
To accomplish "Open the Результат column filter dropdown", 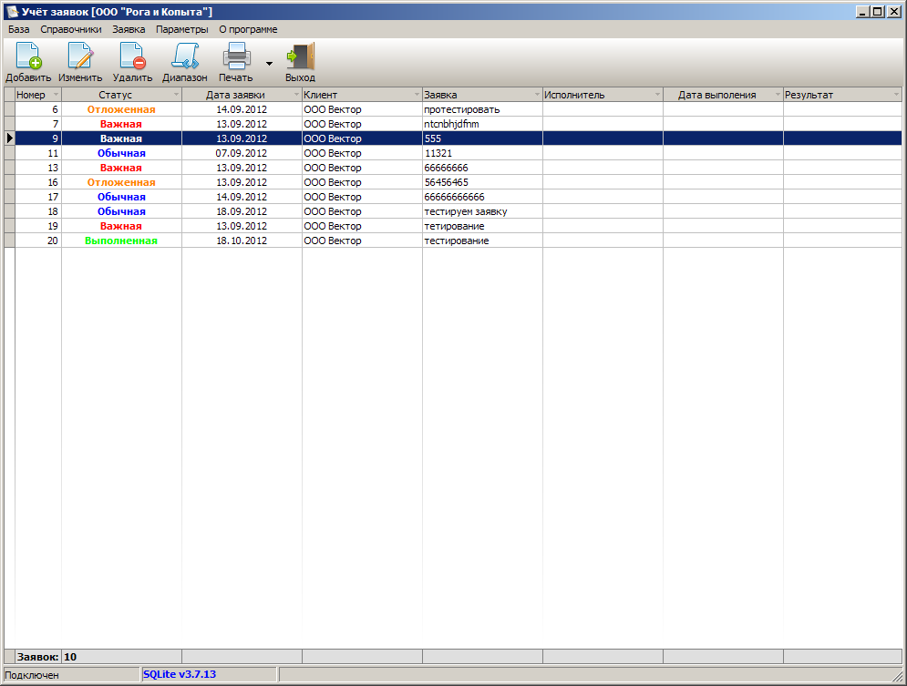I will pyautogui.click(x=897, y=94).
